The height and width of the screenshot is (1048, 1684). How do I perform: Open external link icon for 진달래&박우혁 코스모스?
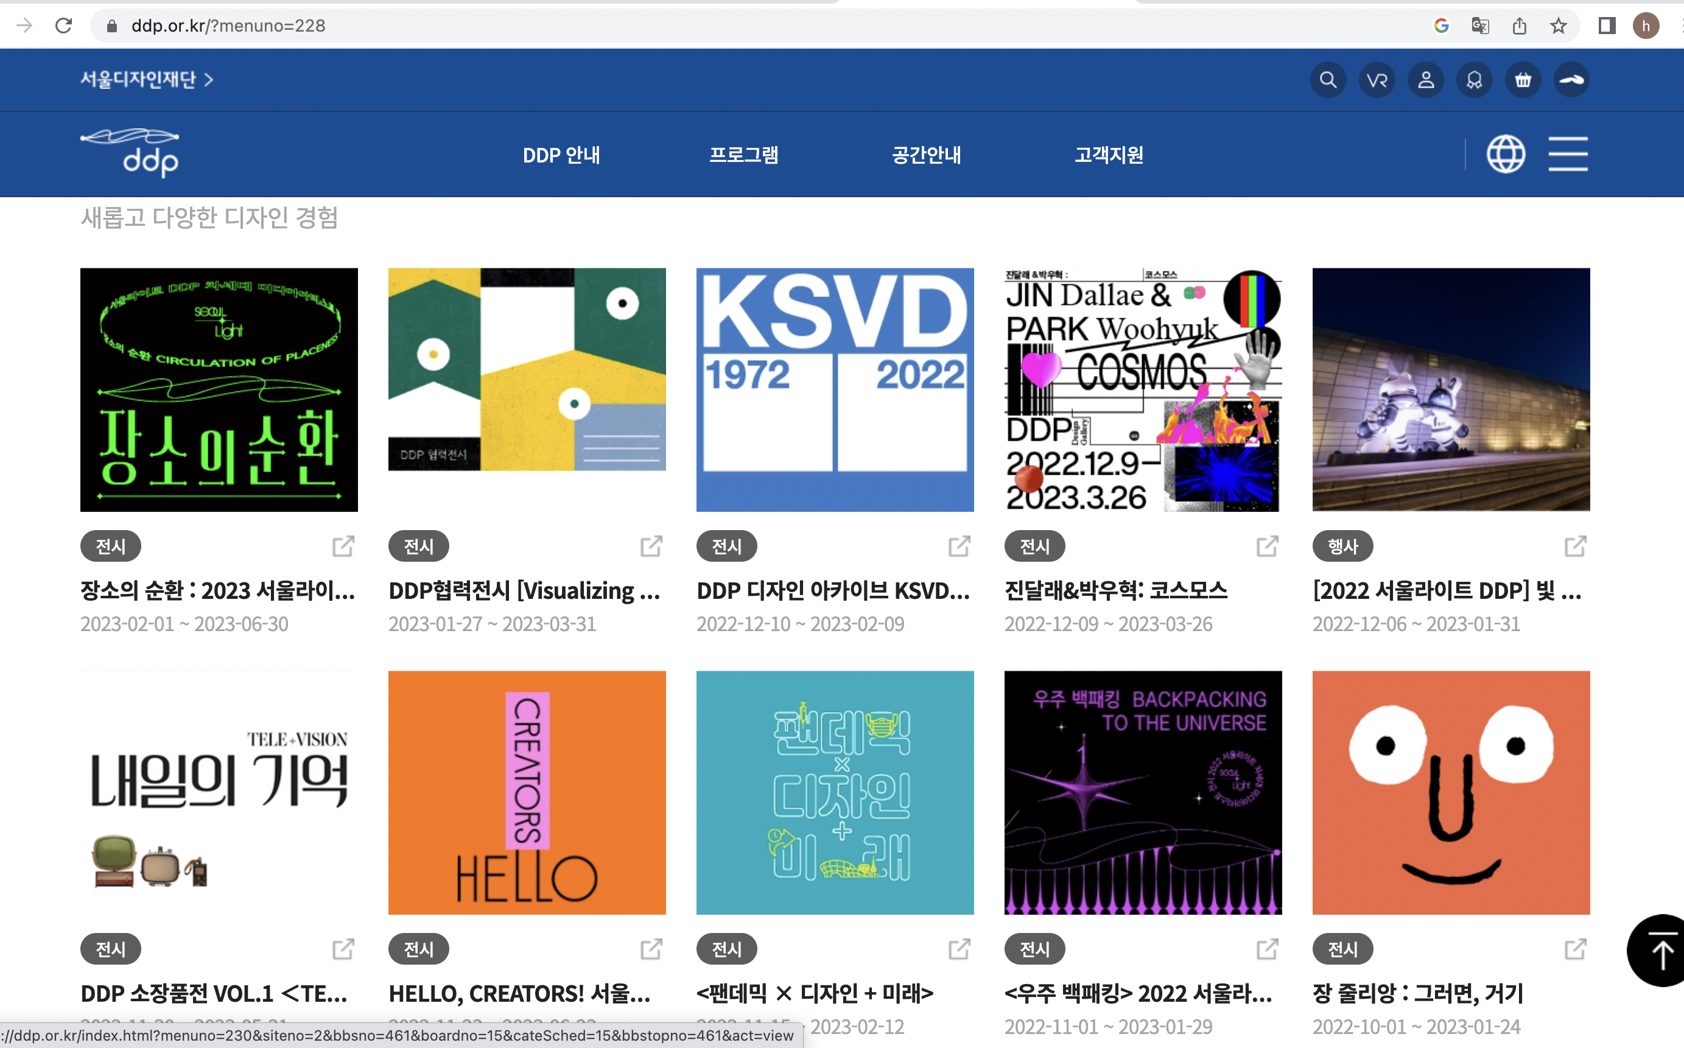(1268, 546)
